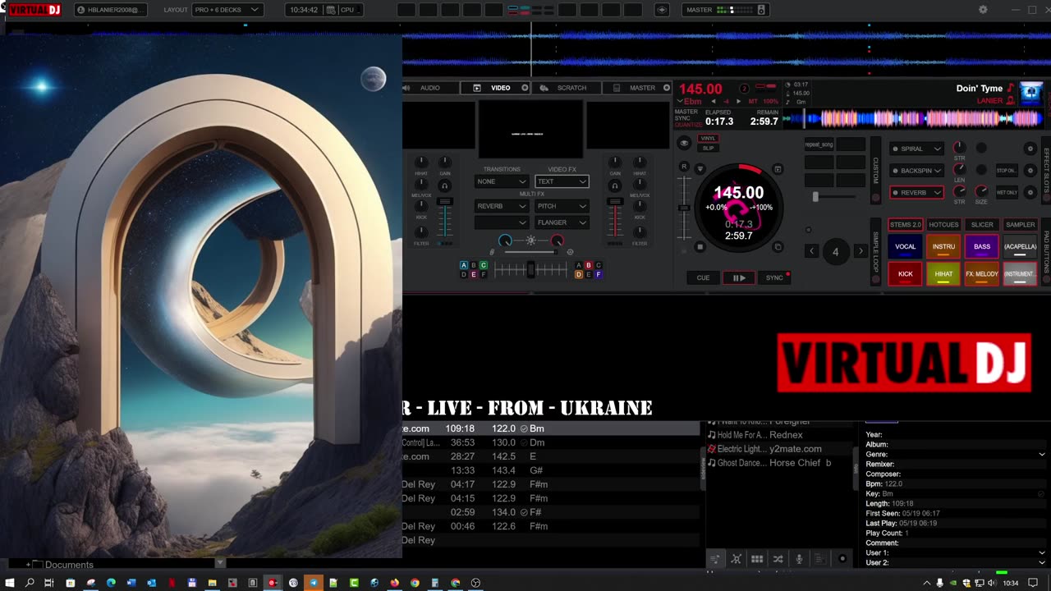The width and height of the screenshot is (1051, 591).
Task: Open the BACKSPIN effect slot dropdown
Action: 917,171
